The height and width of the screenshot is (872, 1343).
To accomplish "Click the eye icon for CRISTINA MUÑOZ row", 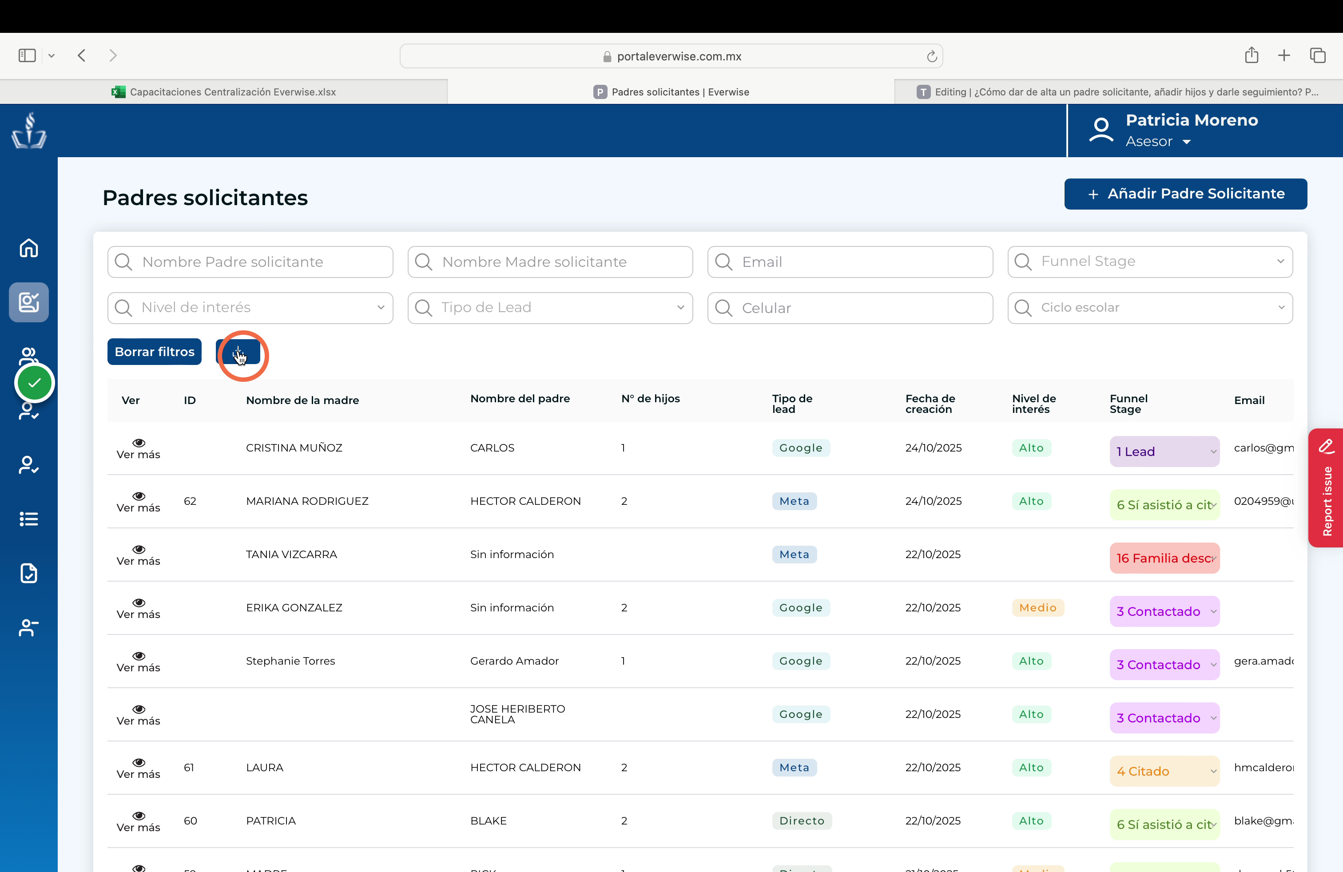I will click(139, 443).
